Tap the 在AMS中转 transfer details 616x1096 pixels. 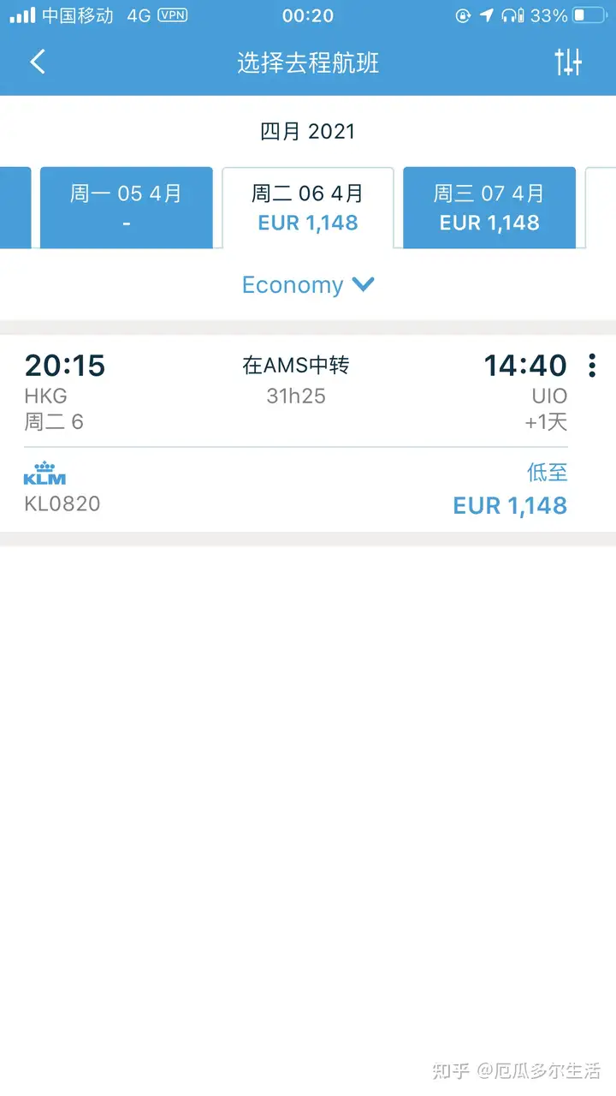click(x=296, y=366)
